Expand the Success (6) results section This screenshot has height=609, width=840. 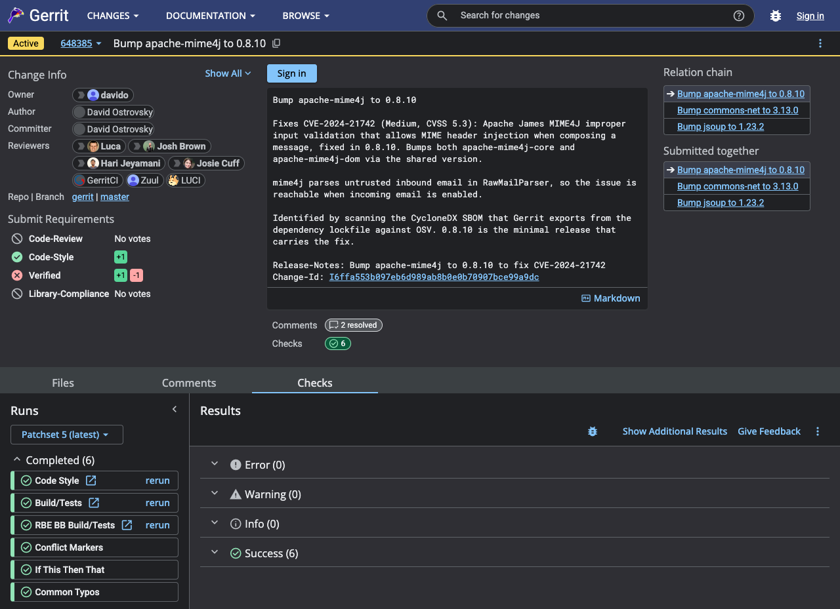click(215, 553)
